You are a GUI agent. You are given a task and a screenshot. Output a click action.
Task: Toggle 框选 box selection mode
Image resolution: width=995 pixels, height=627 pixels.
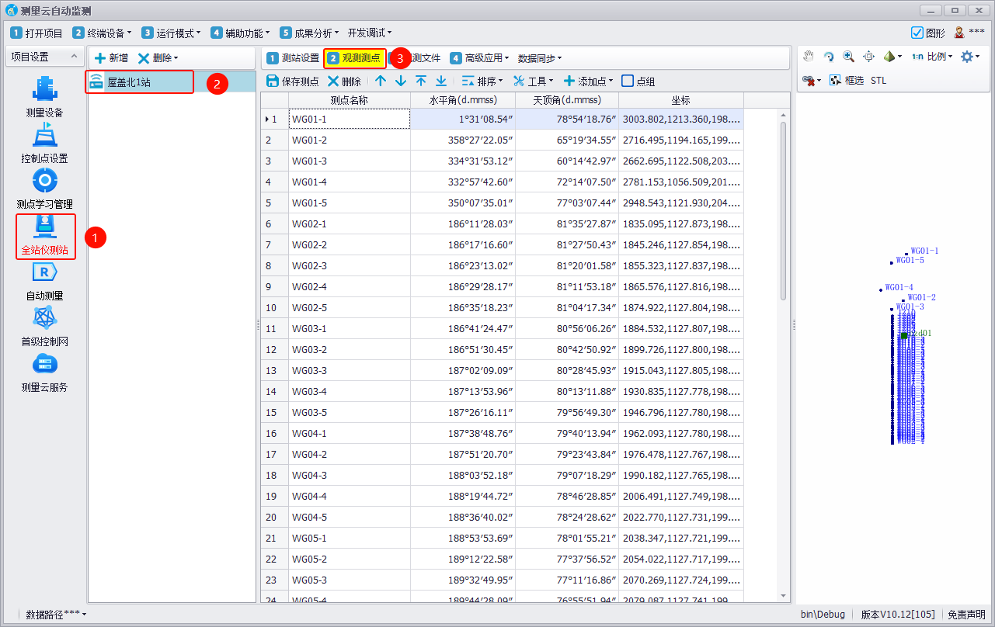coord(846,81)
